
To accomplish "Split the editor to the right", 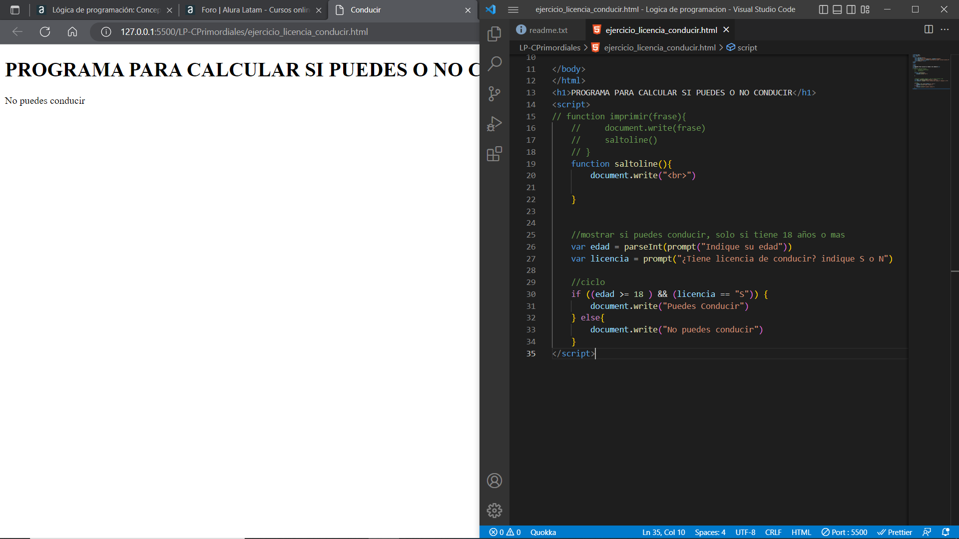I will (929, 29).
